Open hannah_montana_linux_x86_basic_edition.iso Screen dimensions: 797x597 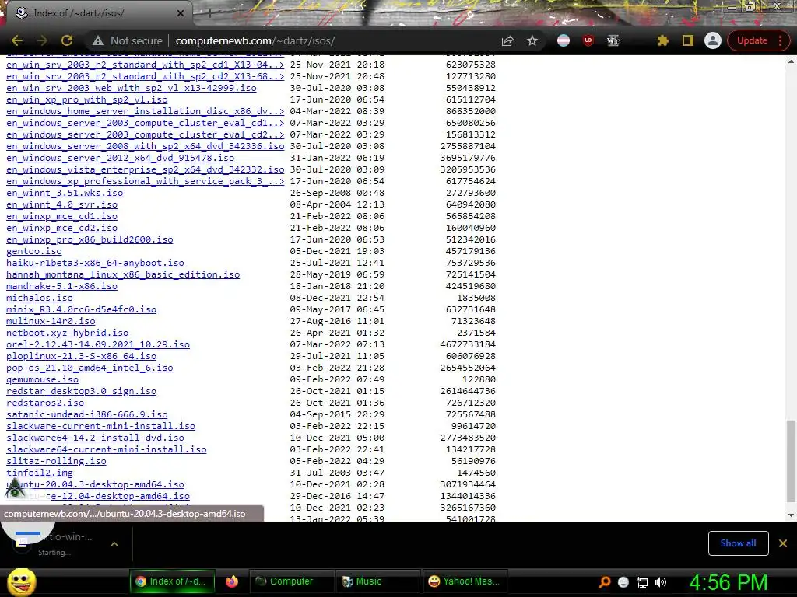123,274
